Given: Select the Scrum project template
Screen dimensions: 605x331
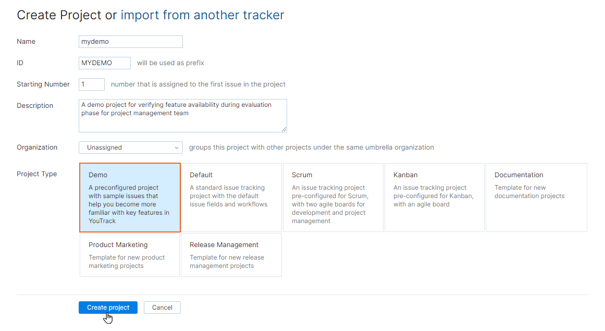Looking at the screenshot, I should coord(333,197).
